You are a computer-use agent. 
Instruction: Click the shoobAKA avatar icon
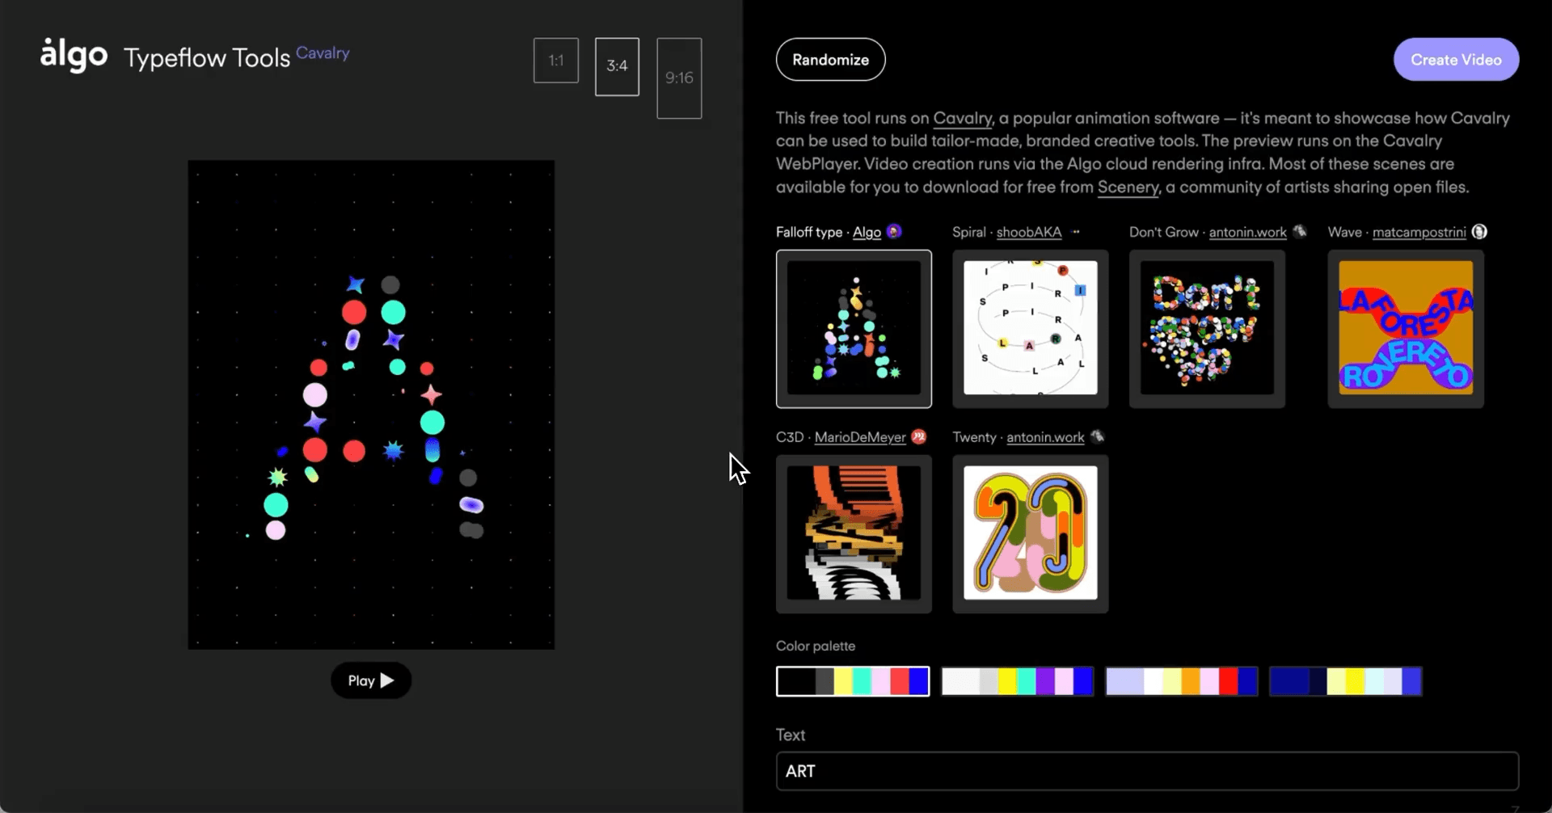pyautogui.click(x=1075, y=231)
